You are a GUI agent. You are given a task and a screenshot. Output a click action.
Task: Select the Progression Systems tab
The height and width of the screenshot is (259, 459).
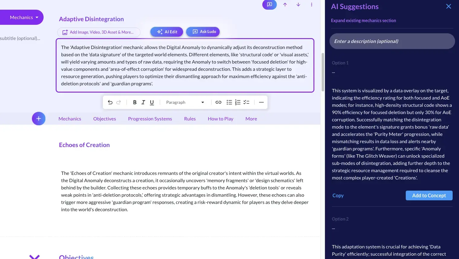(x=150, y=119)
